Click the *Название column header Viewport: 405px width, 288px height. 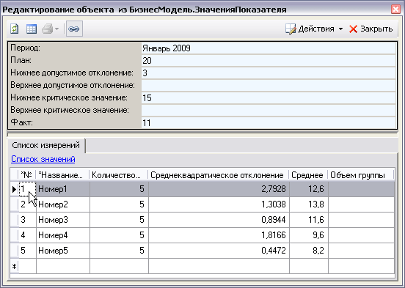coord(63,175)
